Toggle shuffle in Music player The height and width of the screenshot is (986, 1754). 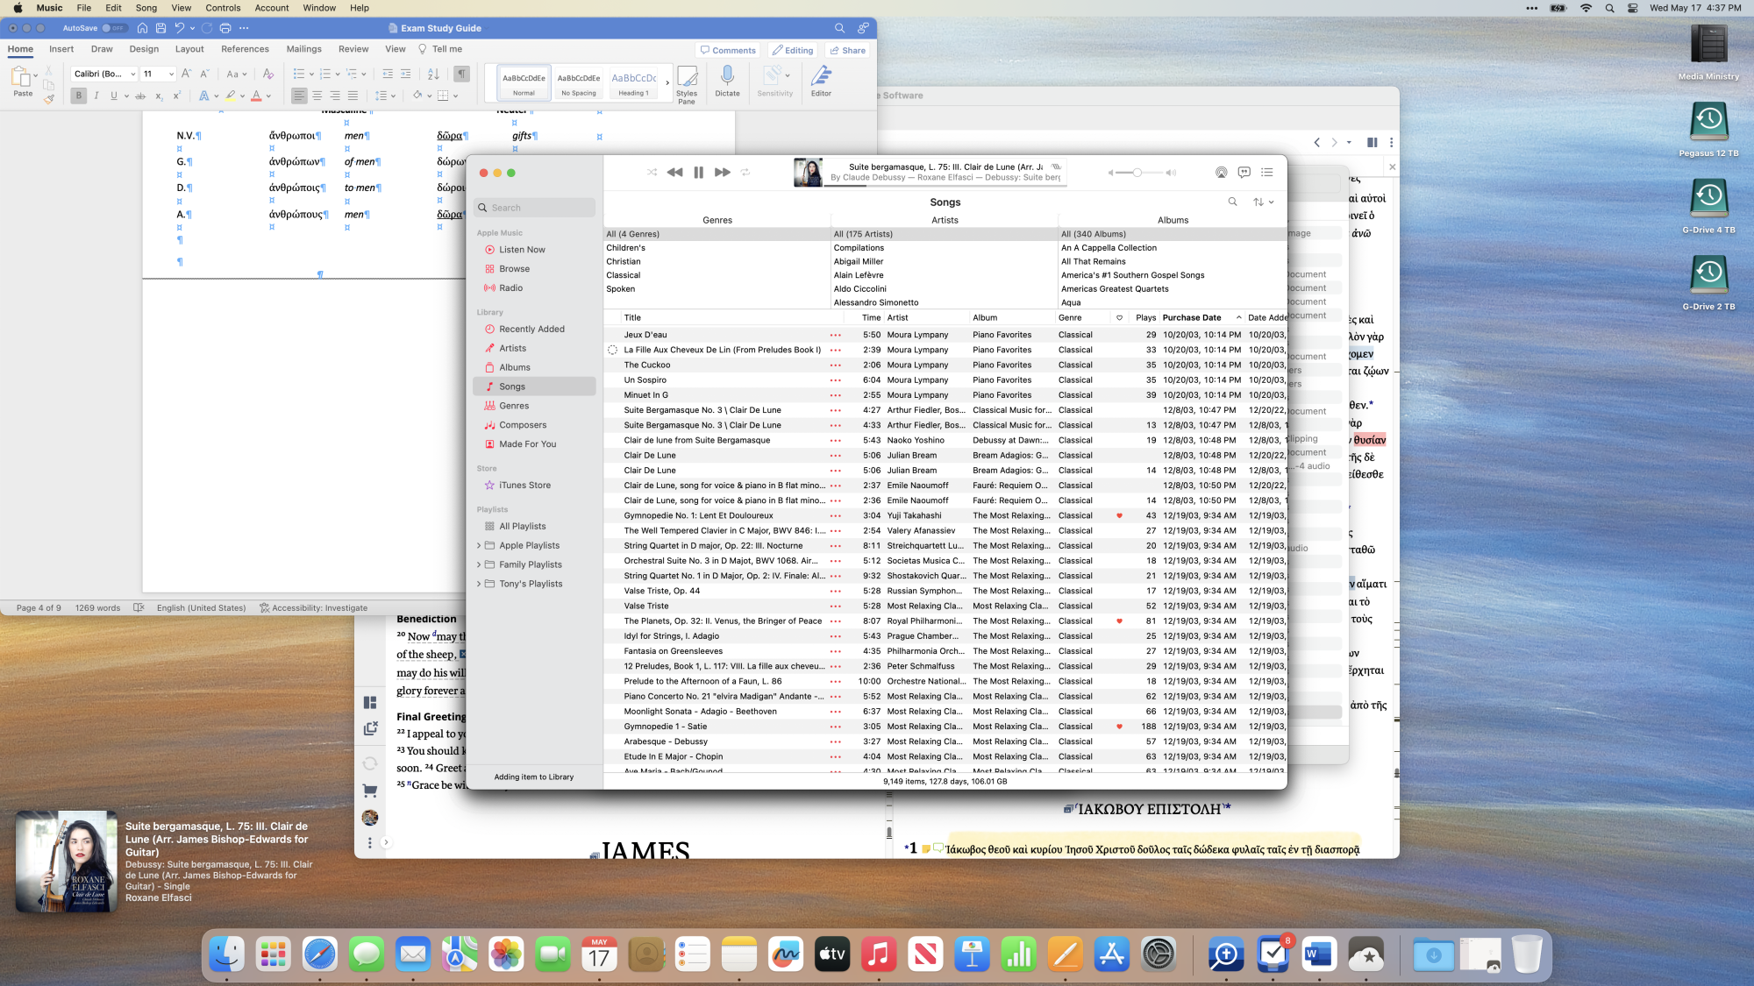[652, 173]
